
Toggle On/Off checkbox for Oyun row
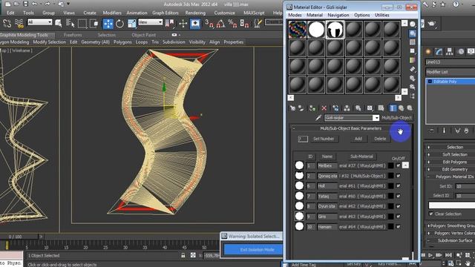(x=399, y=206)
